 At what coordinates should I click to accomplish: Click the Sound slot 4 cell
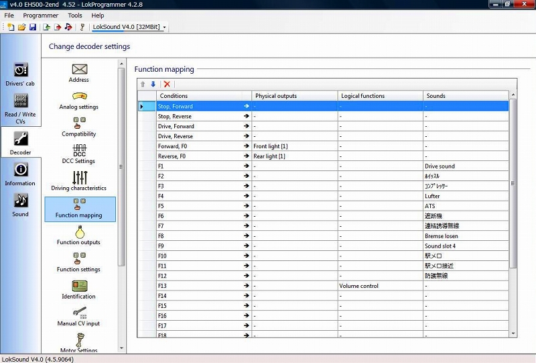tap(466, 246)
